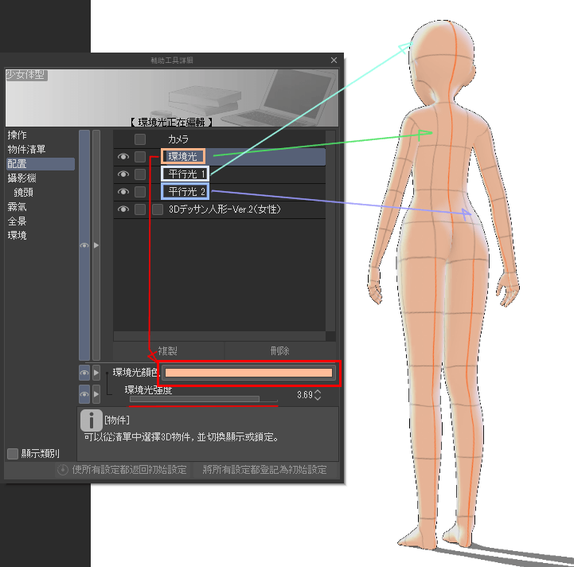This screenshot has width=574, height=567.
Task: Click the 環境光強度 slider bar
Action: (203, 399)
